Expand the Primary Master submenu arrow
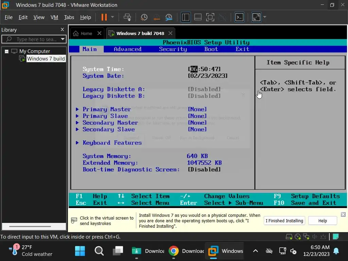The image size is (348, 261). click(77, 109)
